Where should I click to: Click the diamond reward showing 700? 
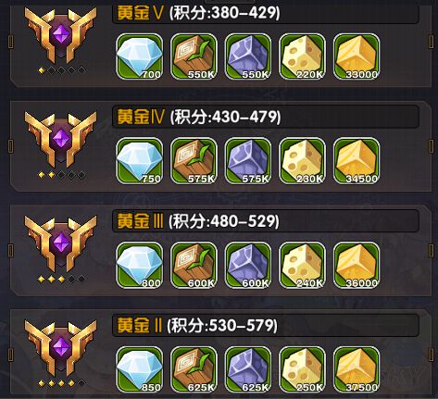pyautogui.click(x=140, y=56)
